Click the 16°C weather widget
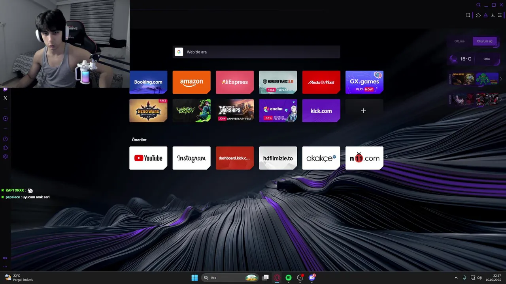This screenshot has width=506, height=284. click(462, 59)
